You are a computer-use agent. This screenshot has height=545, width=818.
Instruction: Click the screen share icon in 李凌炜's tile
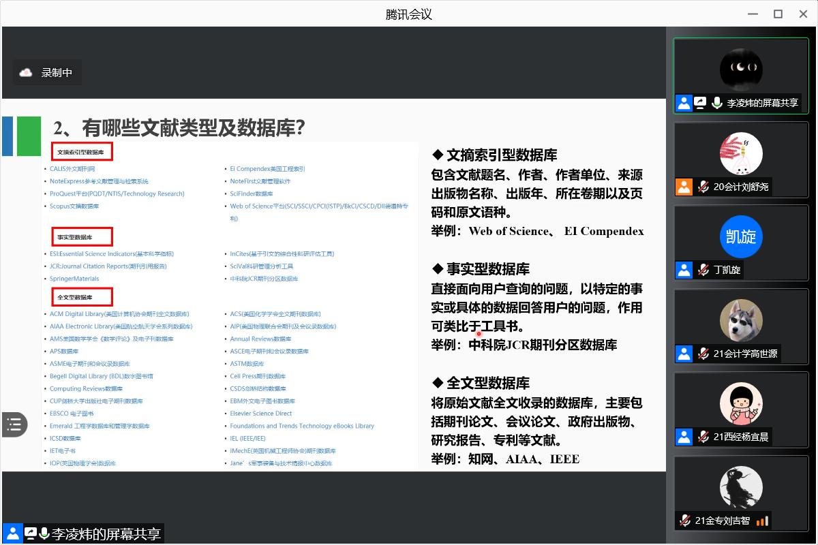[700, 103]
